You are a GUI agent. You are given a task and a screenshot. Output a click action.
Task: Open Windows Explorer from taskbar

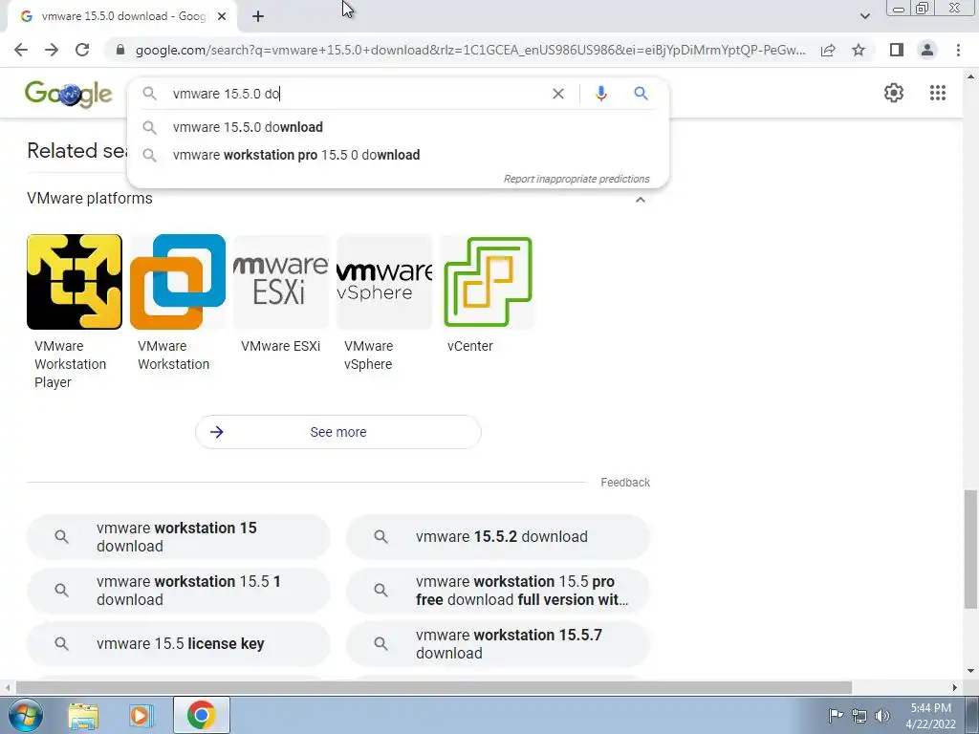84,715
